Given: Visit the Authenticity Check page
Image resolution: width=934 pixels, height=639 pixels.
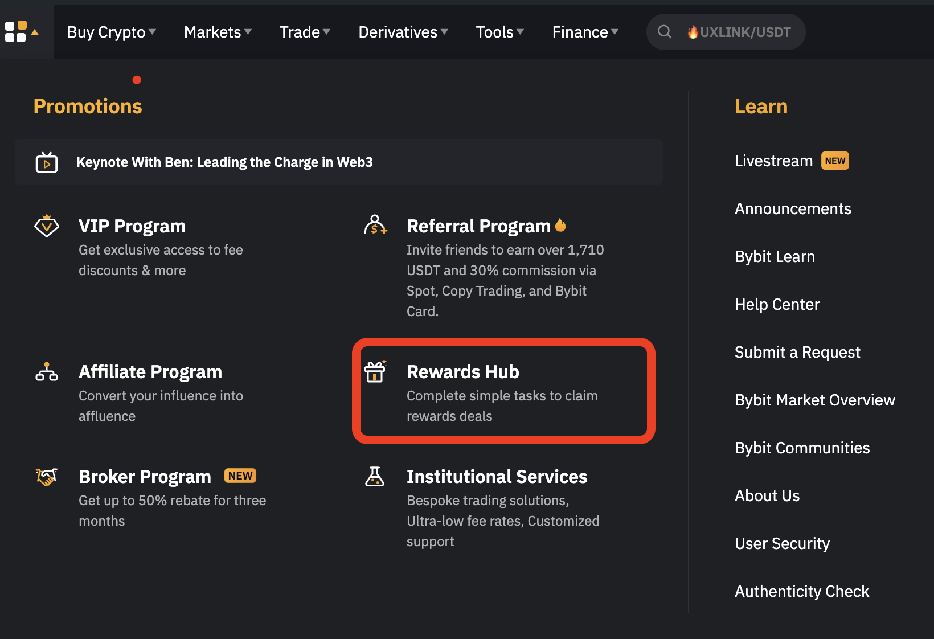Looking at the screenshot, I should coord(801,591).
